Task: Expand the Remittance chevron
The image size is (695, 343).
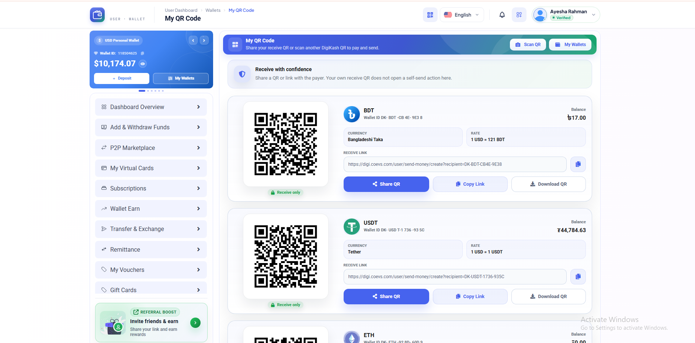Action: coord(198,249)
